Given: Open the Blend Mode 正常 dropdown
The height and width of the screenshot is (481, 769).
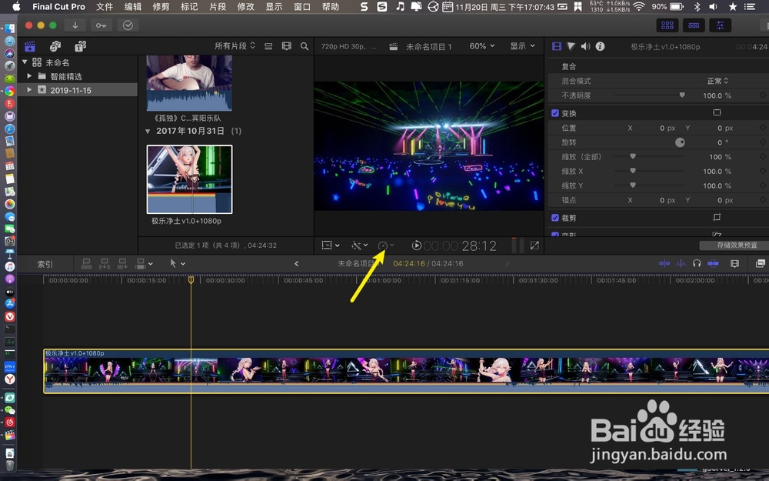Looking at the screenshot, I should coord(717,81).
